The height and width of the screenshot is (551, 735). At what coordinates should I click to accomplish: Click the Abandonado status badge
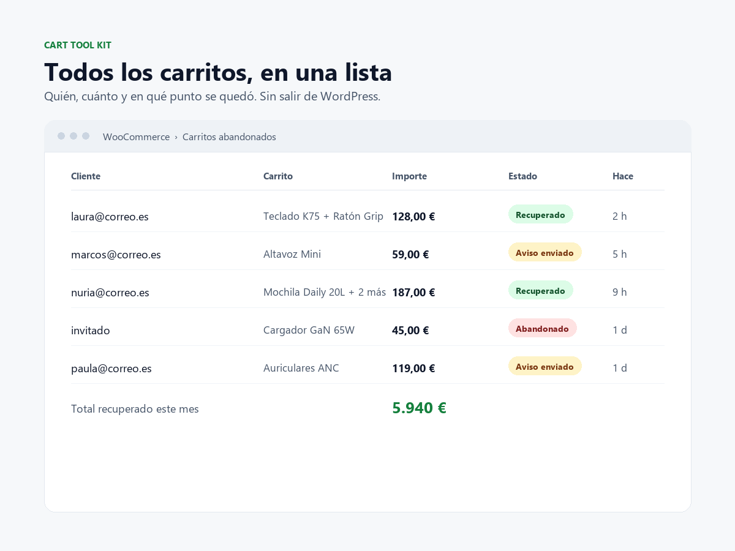[543, 328]
